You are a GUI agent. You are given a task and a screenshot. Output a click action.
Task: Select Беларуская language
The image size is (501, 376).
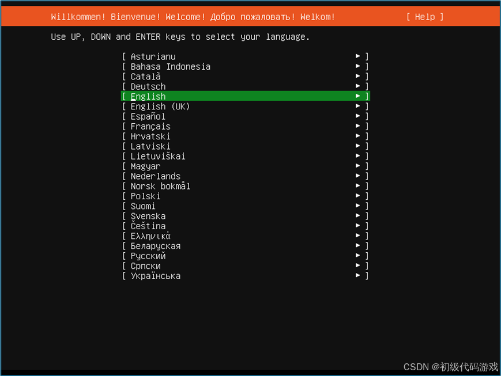point(245,246)
